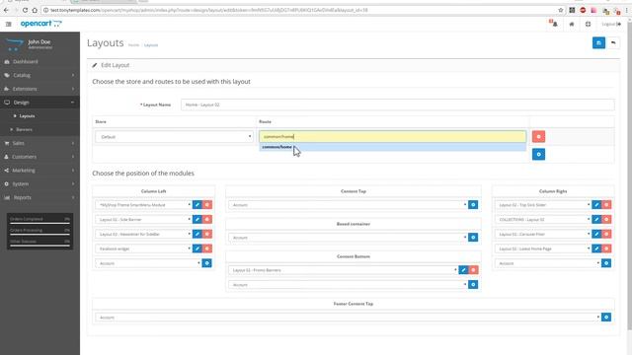Viewport: 632px width, 355px height.
Task: Open the Top Slick Slider dropdown
Action: (x=543, y=205)
